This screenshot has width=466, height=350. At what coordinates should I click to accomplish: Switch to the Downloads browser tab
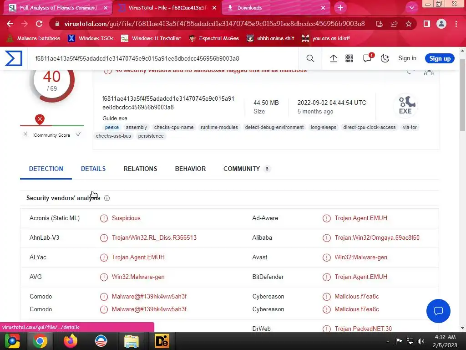coord(275,8)
